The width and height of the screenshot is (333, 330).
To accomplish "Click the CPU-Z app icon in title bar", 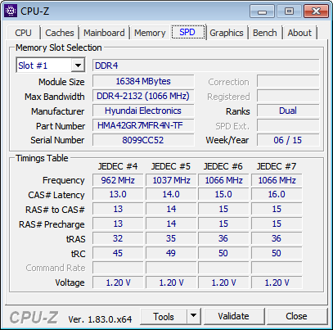I will coord(11,11).
